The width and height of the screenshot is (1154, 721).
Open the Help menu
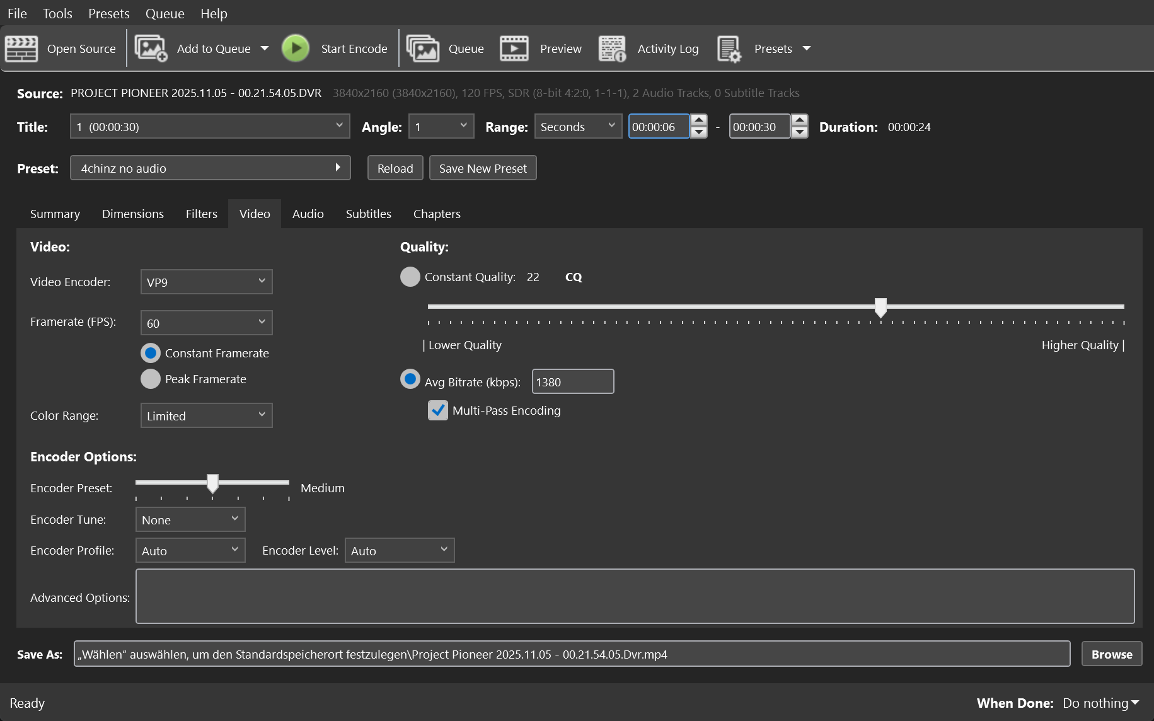click(x=214, y=13)
